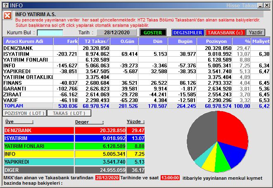This screenshot has width=273, height=188.
Task: Click yellow INFO legend bar
Action: (39, 154)
